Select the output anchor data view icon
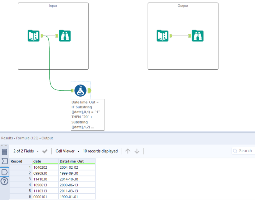255x200 pixels. click(4, 172)
